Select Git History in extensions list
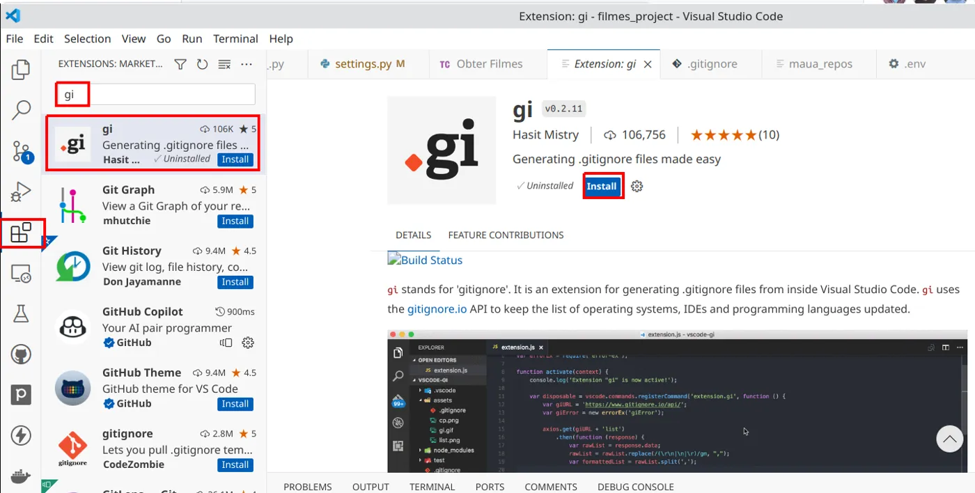This screenshot has height=493, width=975. (154, 266)
